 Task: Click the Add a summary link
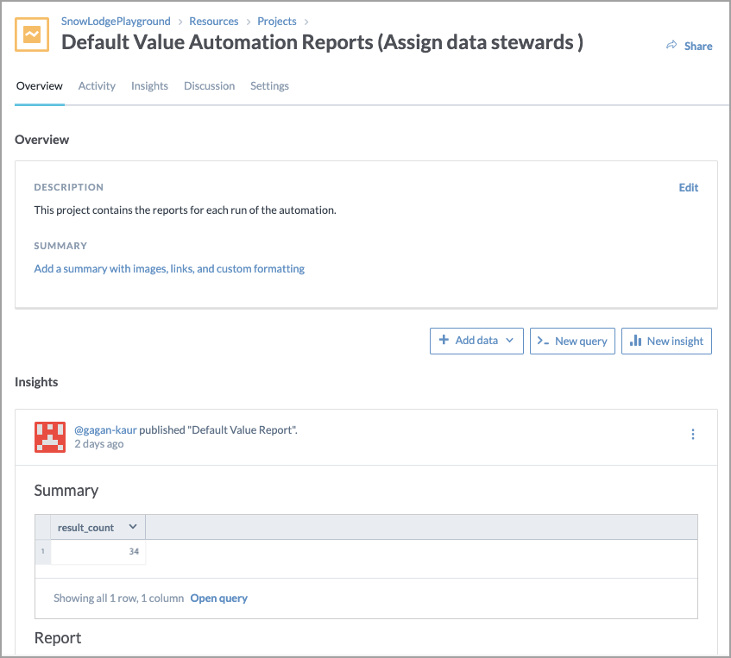169,268
